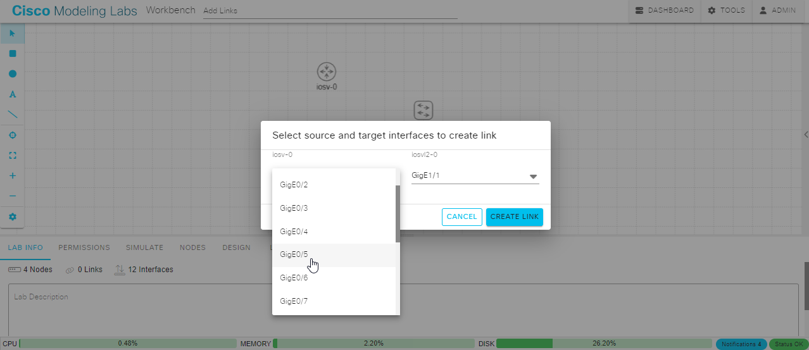Zoom in with the plus icon
The height and width of the screenshot is (350, 809).
pos(12,176)
